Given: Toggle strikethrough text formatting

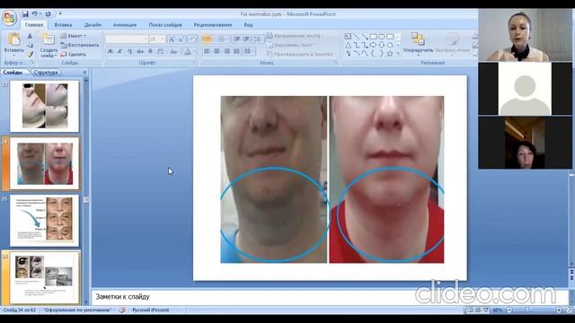Looking at the screenshot, I should click(x=140, y=52).
